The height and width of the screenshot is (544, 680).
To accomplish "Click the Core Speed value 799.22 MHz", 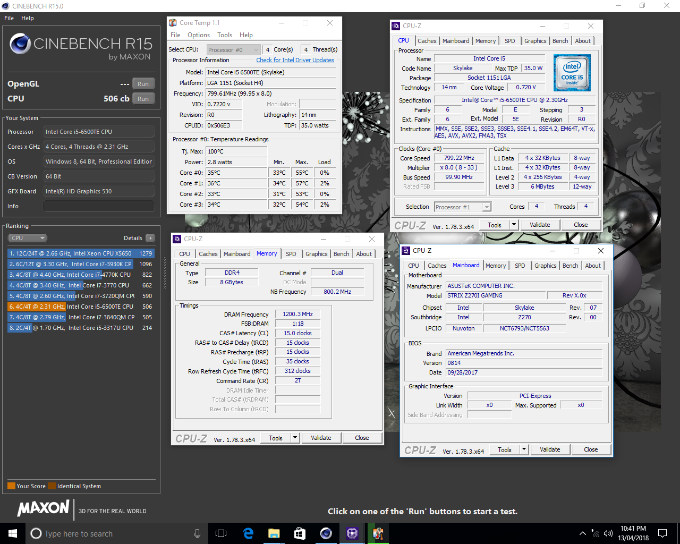I will coord(459,158).
